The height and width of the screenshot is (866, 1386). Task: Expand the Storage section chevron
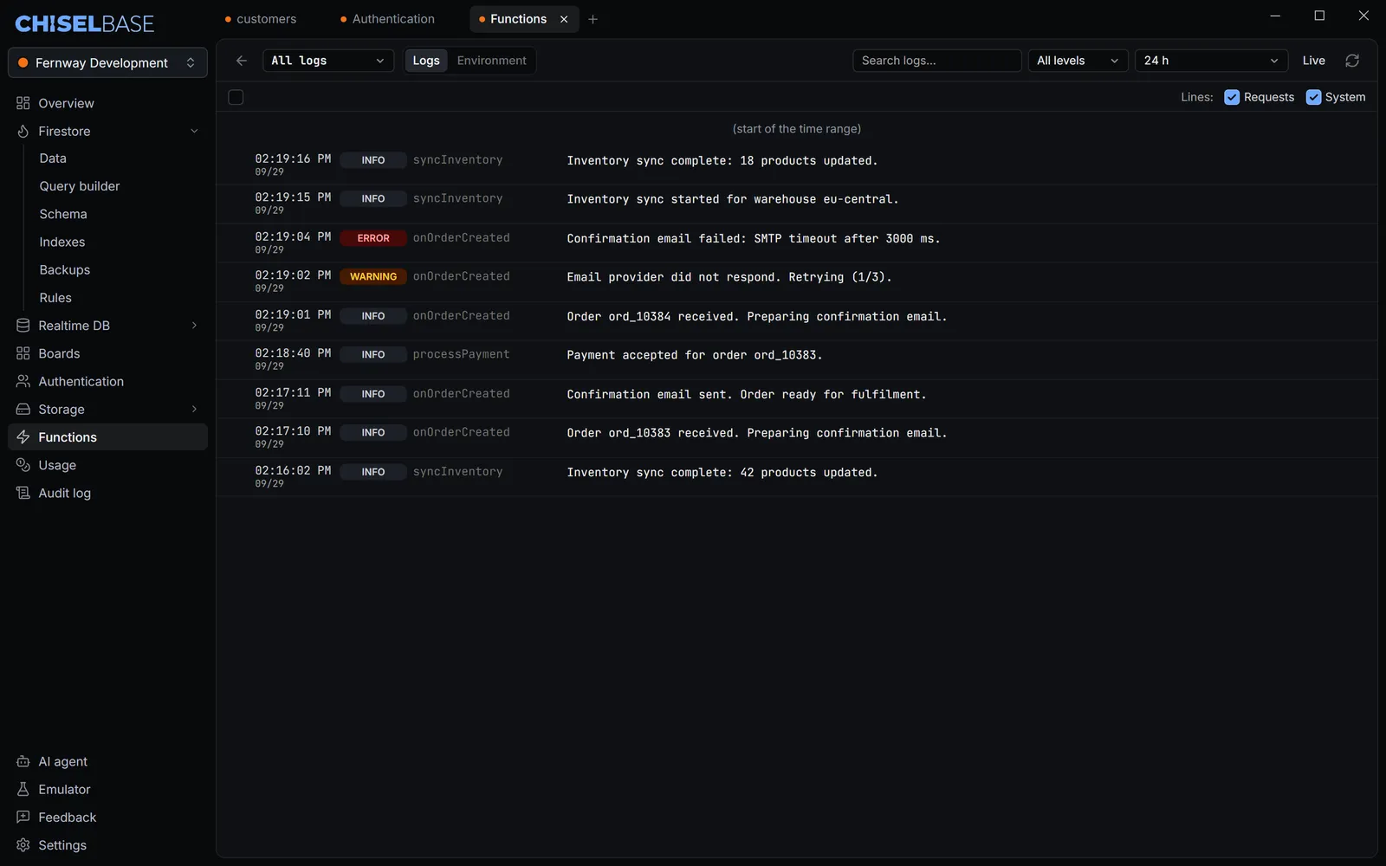click(194, 409)
